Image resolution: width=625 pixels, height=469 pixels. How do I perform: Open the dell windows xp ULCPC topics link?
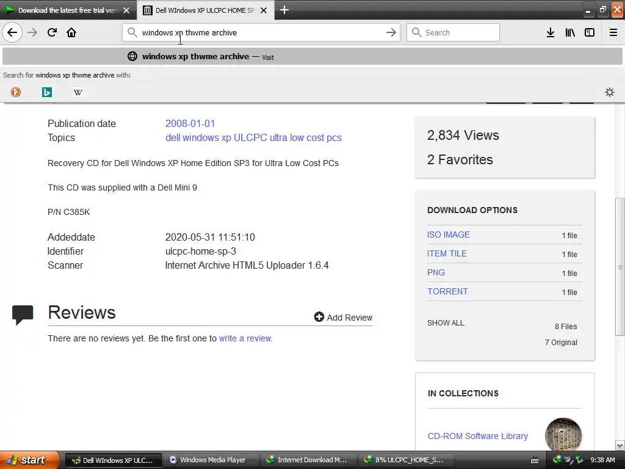click(x=253, y=137)
